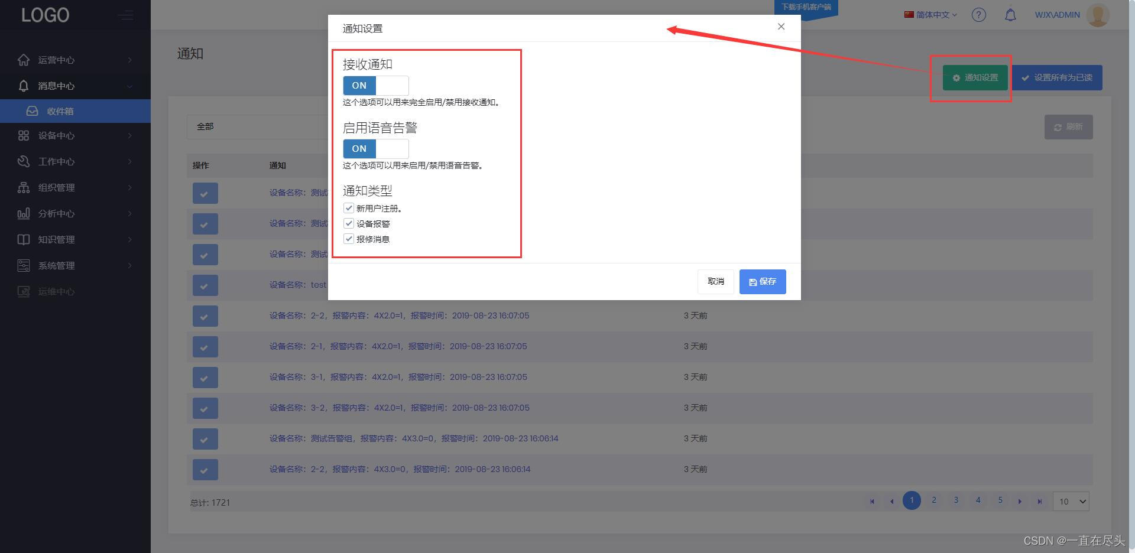Mark read: row 测试告警组 4X3.0=0
The width and height of the screenshot is (1135, 553).
coord(205,439)
